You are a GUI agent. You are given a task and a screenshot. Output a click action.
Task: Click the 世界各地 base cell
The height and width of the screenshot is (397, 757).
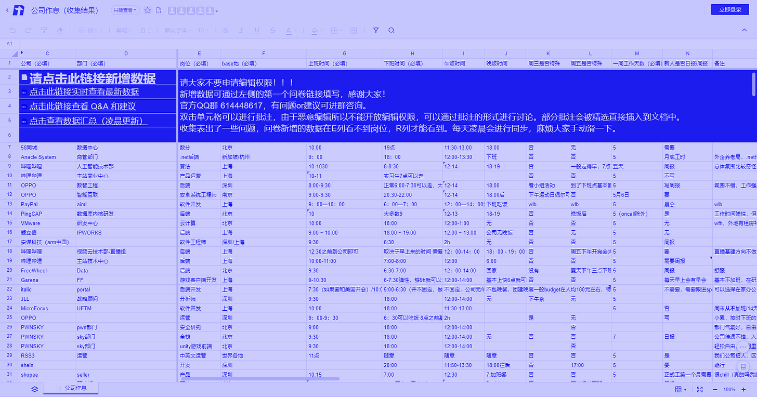click(264, 355)
